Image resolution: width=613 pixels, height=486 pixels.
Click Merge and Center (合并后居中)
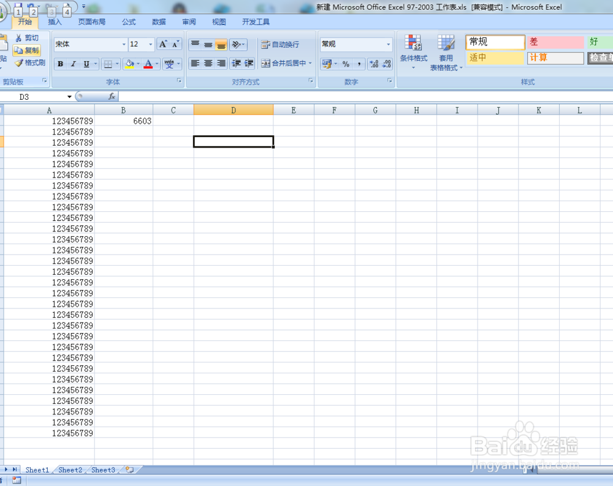283,63
